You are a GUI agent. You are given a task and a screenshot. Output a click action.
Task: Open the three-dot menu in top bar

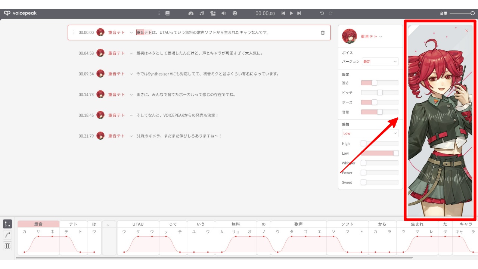pyautogui.click(x=159, y=13)
